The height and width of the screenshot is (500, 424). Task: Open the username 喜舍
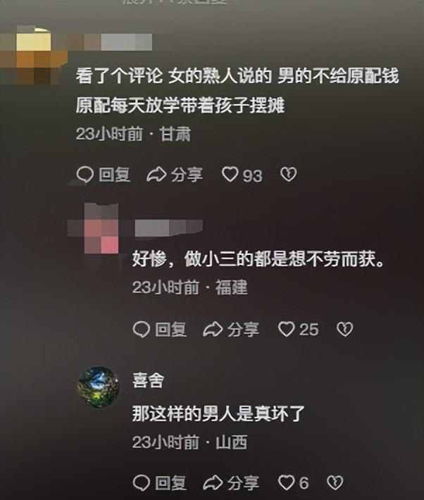[148, 380]
